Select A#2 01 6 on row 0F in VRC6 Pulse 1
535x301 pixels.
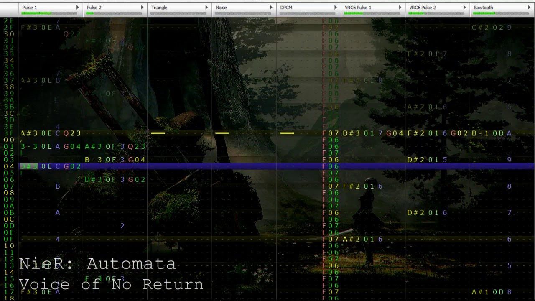(363, 239)
